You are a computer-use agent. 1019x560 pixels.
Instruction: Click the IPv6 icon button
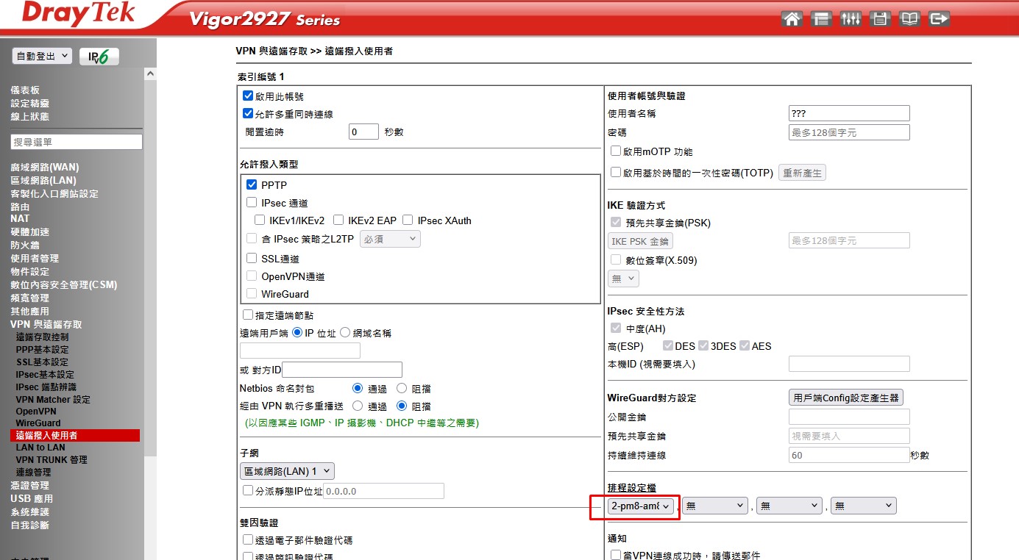click(x=99, y=57)
